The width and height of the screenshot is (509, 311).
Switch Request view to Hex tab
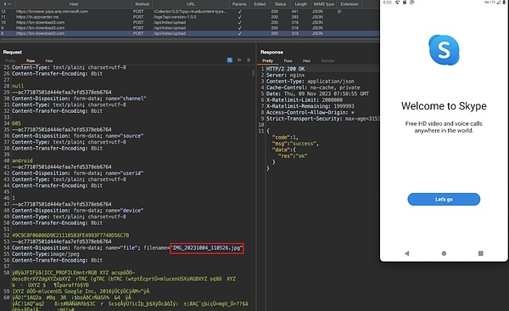(49, 61)
